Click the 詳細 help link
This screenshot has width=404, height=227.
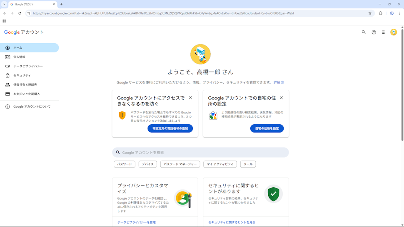coord(279,82)
